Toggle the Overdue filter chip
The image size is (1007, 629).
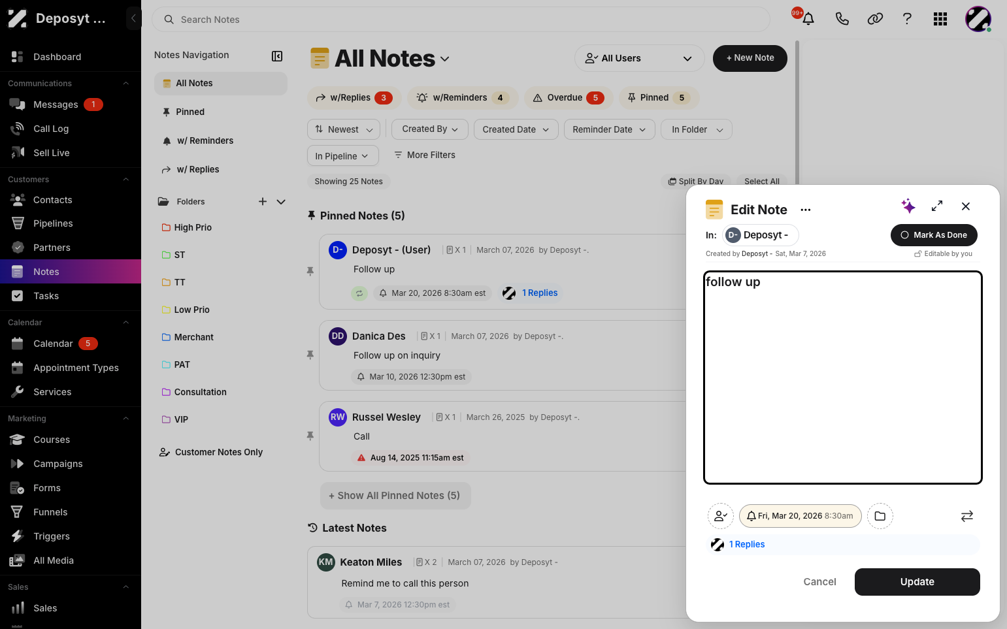pyautogui.click(x=569, y=98)
